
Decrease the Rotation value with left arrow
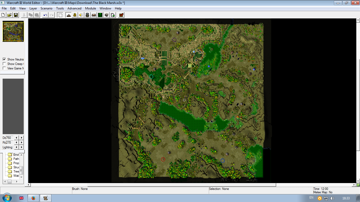tap(17, 142)
